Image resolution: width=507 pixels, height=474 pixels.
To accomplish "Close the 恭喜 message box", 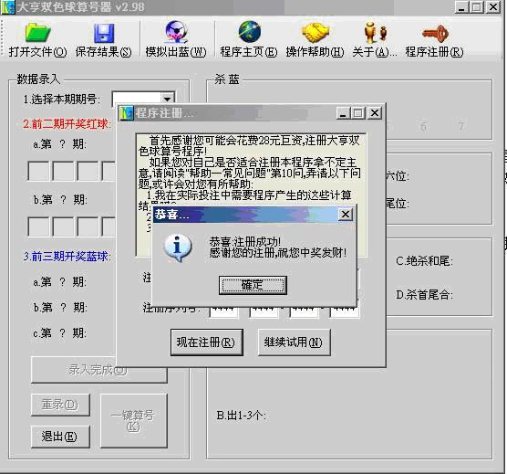I will (346, 214).
